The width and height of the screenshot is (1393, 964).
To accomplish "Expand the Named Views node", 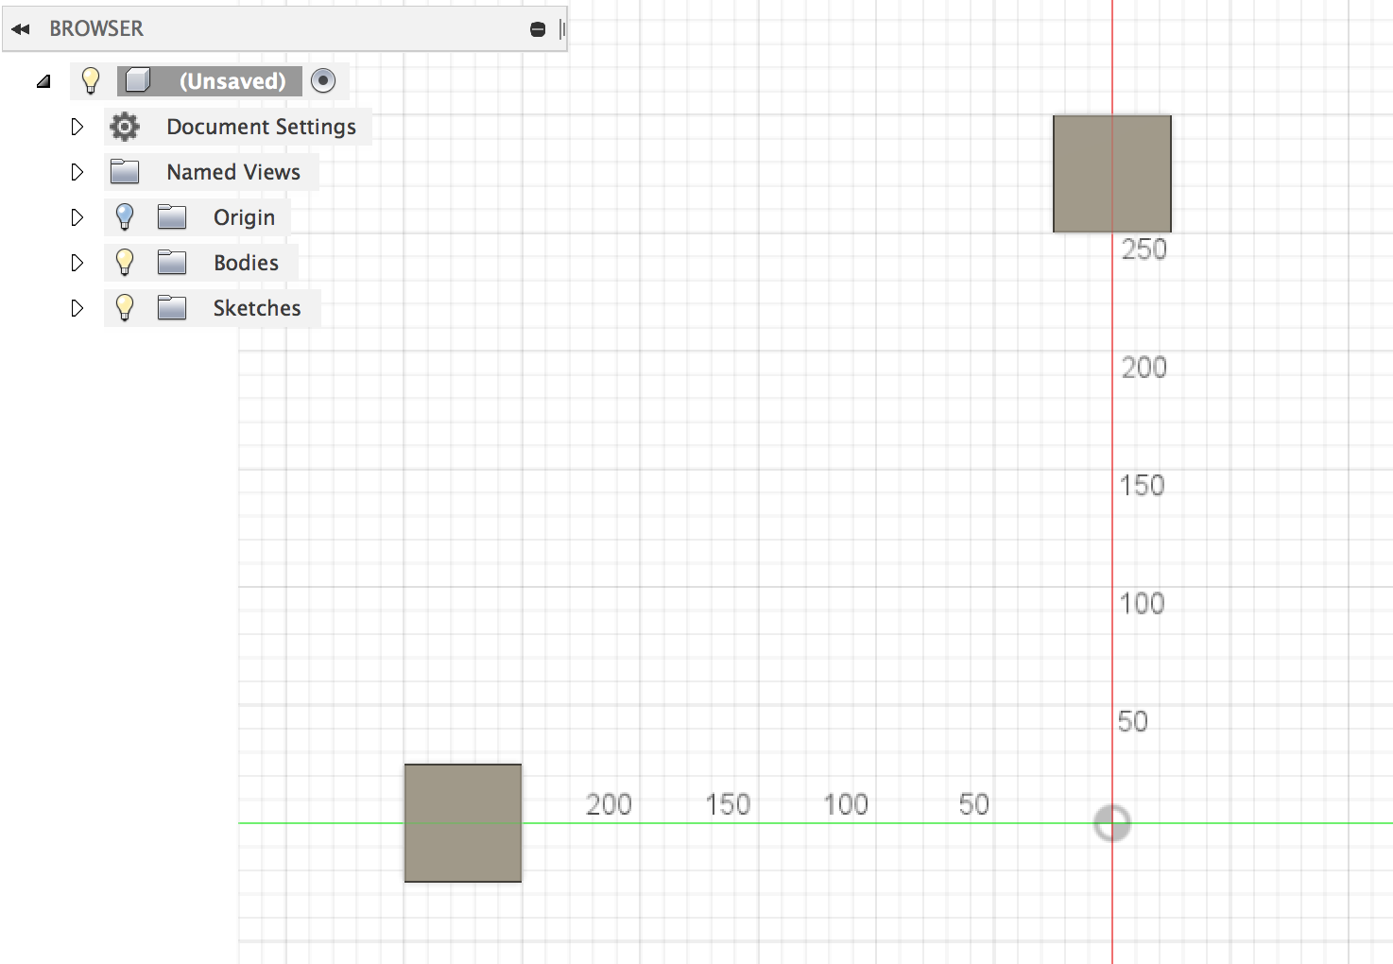I will tap(77, 172).
